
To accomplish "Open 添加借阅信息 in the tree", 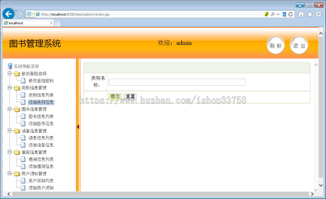I will [x=41, y=166].
